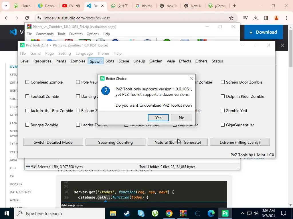Switch to the YouTube PVZ tab

coord(71,6)
